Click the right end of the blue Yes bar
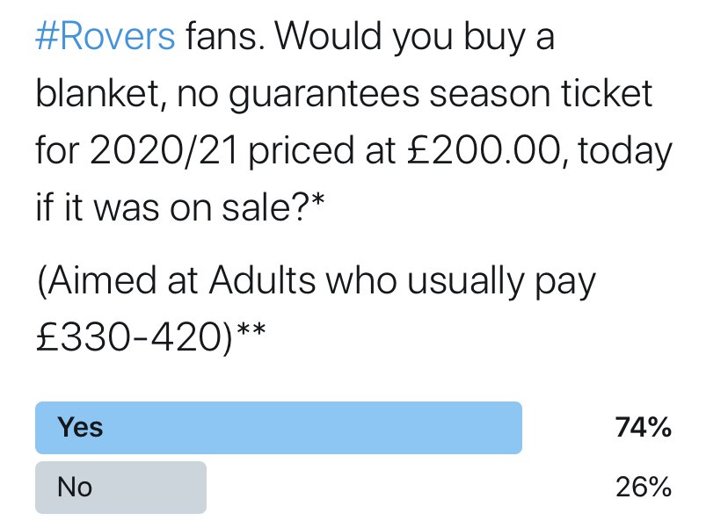The height and width of the screenshot is (528, 728). [x=513, y=428]
